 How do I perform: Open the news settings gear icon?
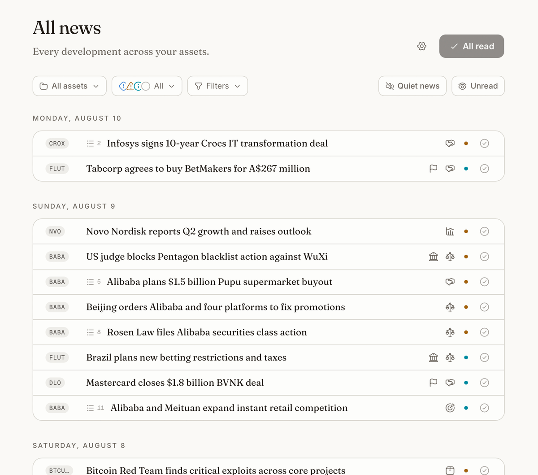(x=421, y=46)
